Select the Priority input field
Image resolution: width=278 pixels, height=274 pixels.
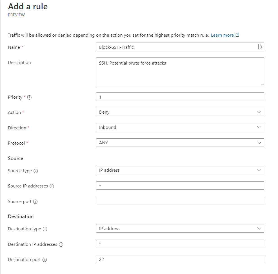pyautogui.click(x=180, y=97)
